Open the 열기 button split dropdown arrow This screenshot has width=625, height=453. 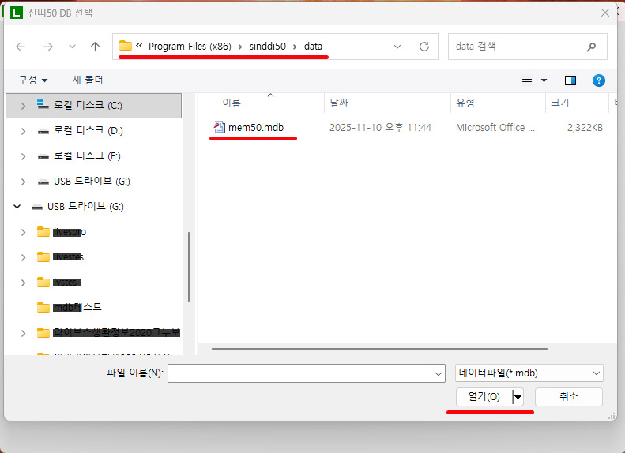(x=518, y=397)
